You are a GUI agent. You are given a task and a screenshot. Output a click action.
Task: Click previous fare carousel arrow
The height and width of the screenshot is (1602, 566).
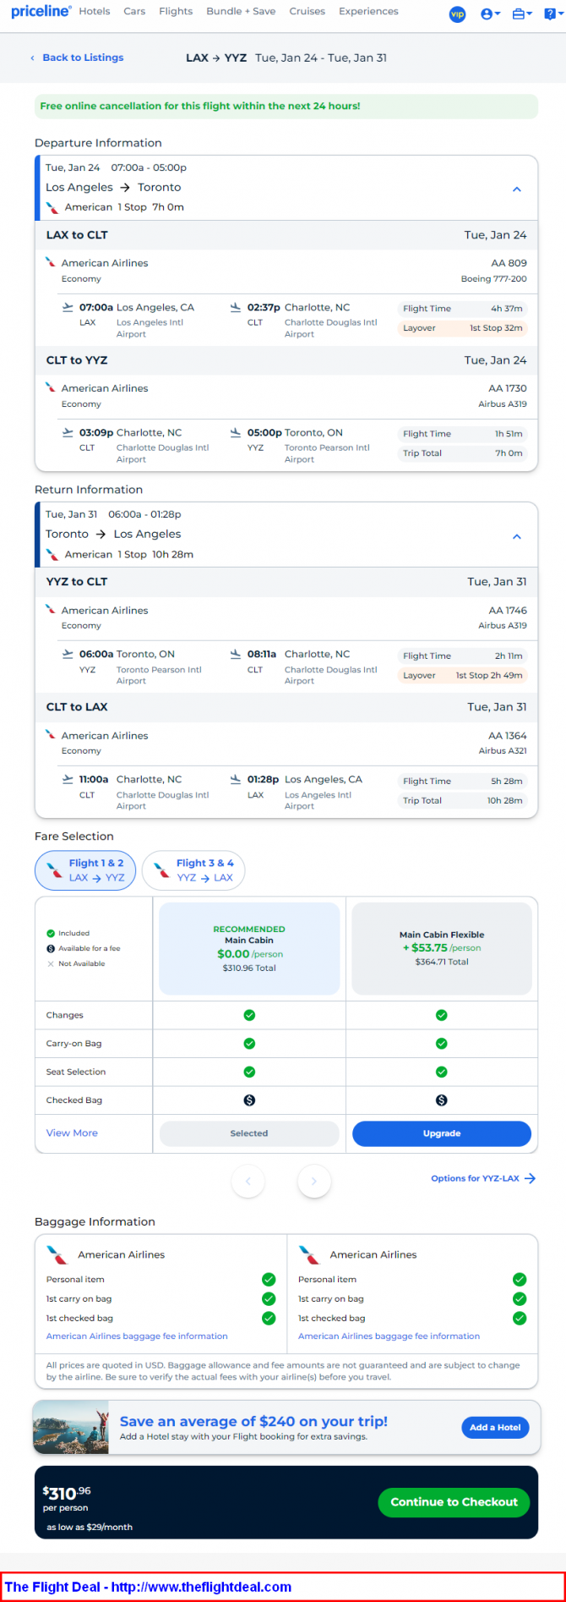pyautogui.click(x=248, y=1181)
